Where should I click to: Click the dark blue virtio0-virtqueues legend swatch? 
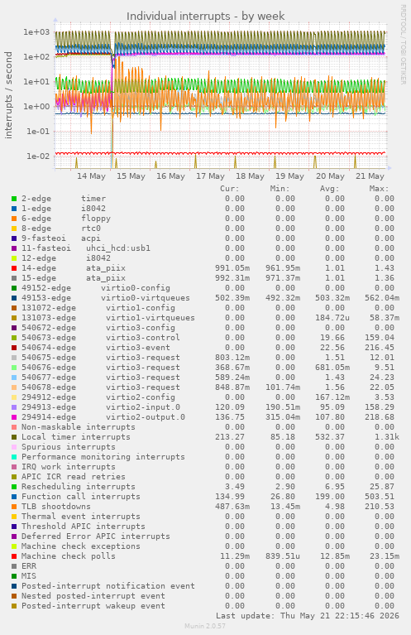[x=14, y=298]
